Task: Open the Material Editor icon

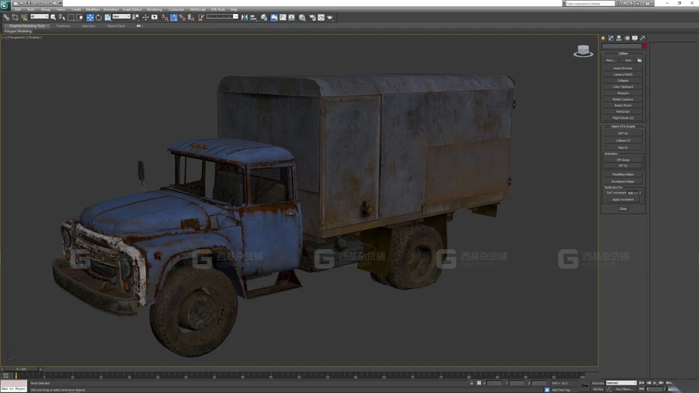Action: 302,17
